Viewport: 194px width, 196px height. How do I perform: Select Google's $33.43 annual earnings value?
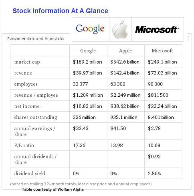click(x=81, y=128)
